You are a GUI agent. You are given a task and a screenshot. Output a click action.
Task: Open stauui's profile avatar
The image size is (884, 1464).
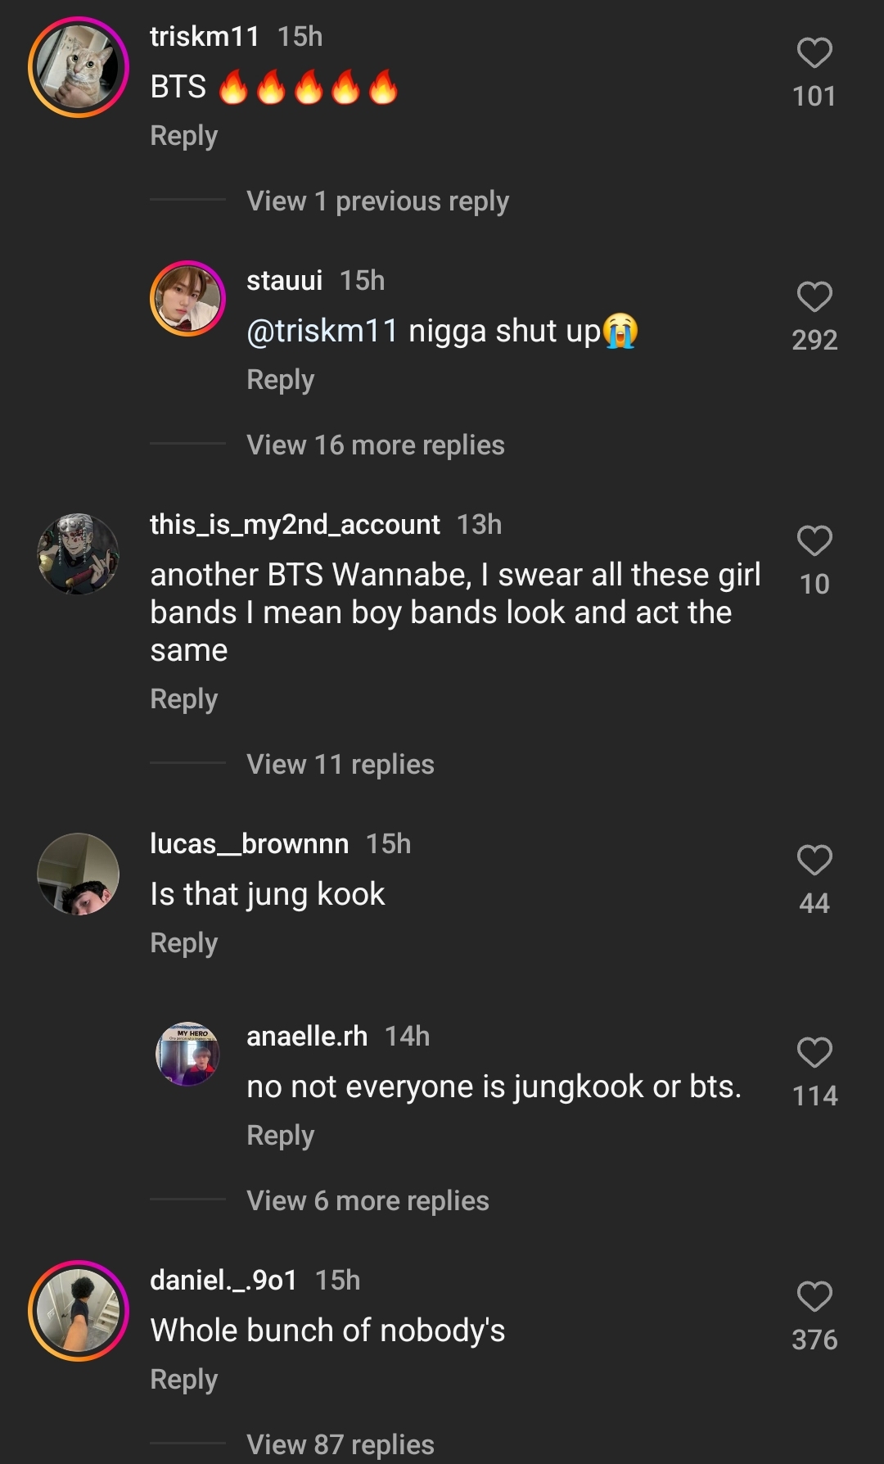(x=188, y=299)
